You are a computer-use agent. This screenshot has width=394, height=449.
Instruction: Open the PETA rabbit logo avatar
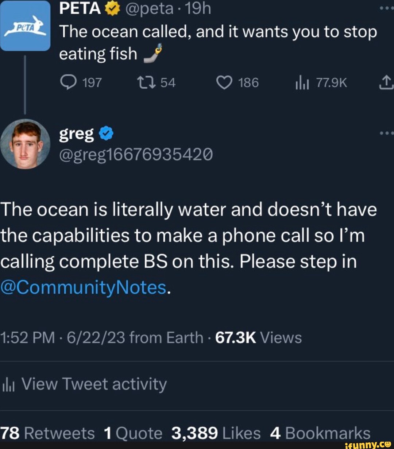25,26
